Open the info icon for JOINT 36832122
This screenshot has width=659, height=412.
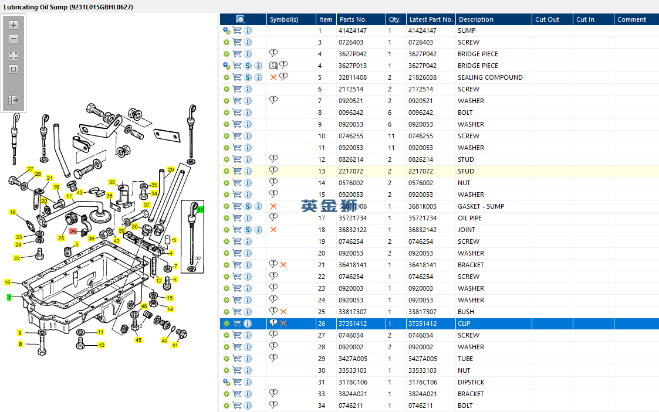(258, 230)
